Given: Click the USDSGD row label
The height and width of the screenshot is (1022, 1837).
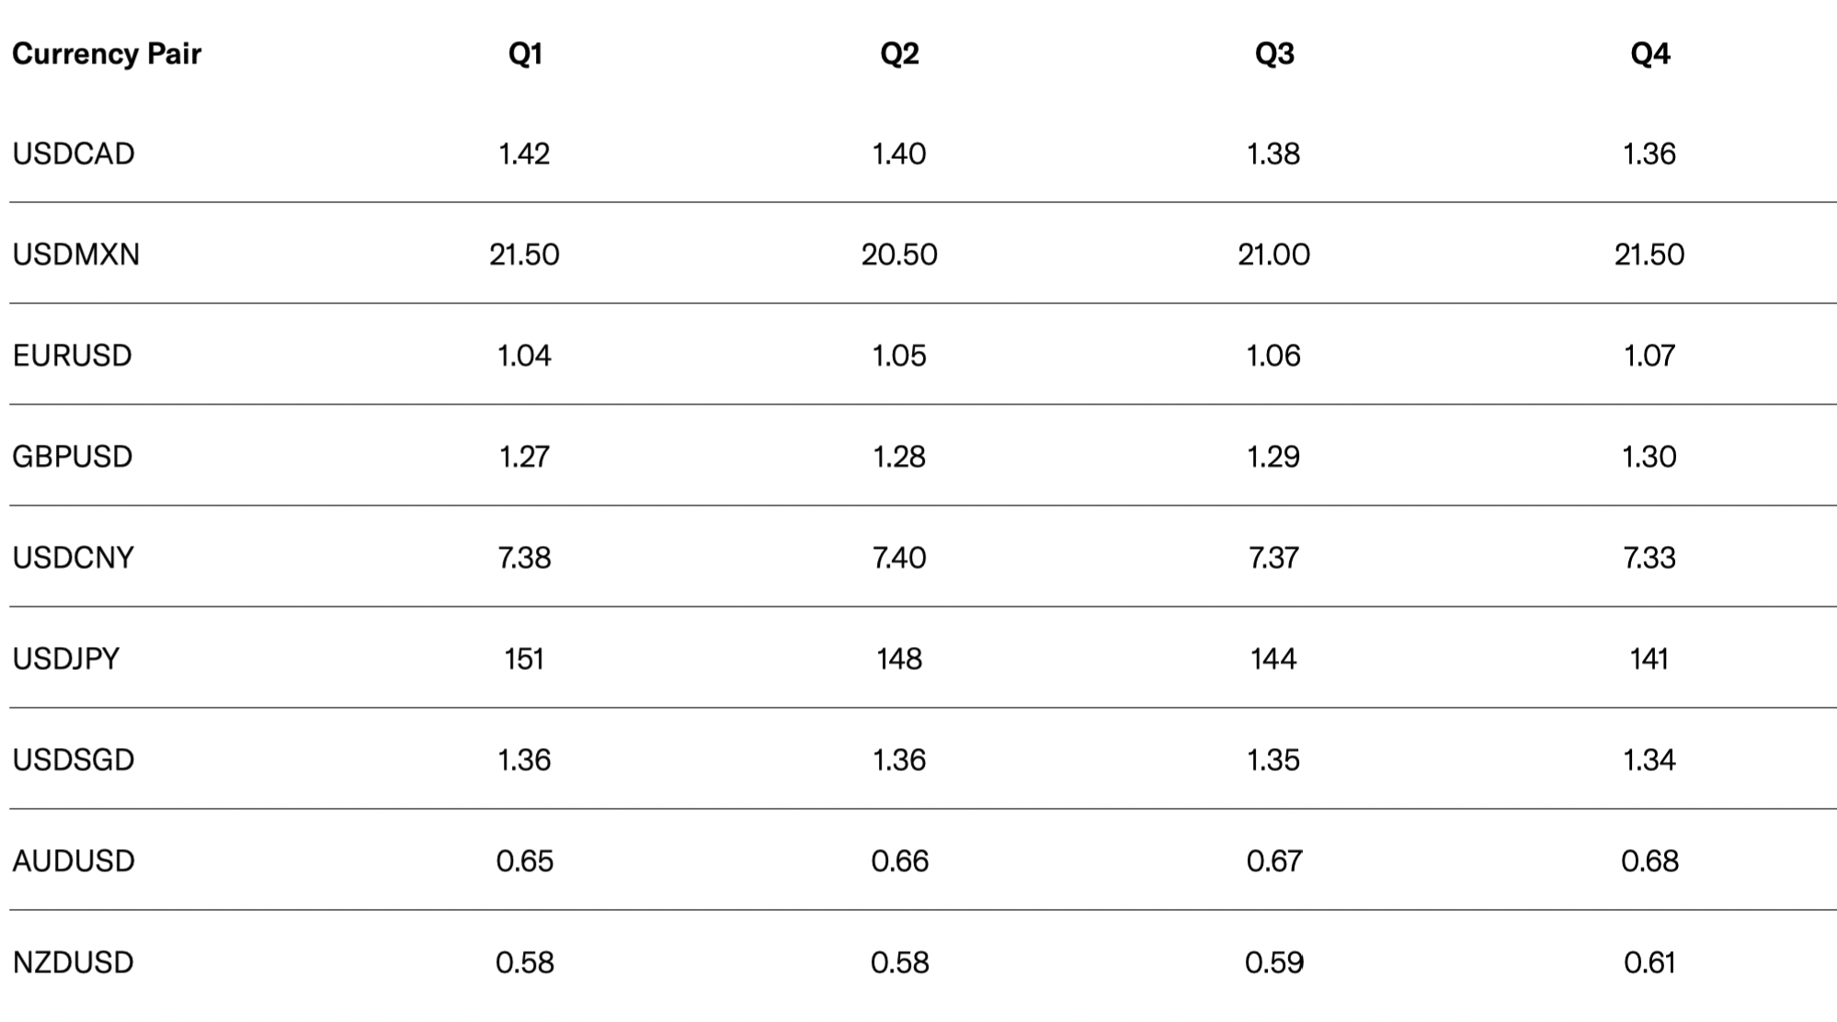Looking at the screenshot, I should tap(74, 760).
